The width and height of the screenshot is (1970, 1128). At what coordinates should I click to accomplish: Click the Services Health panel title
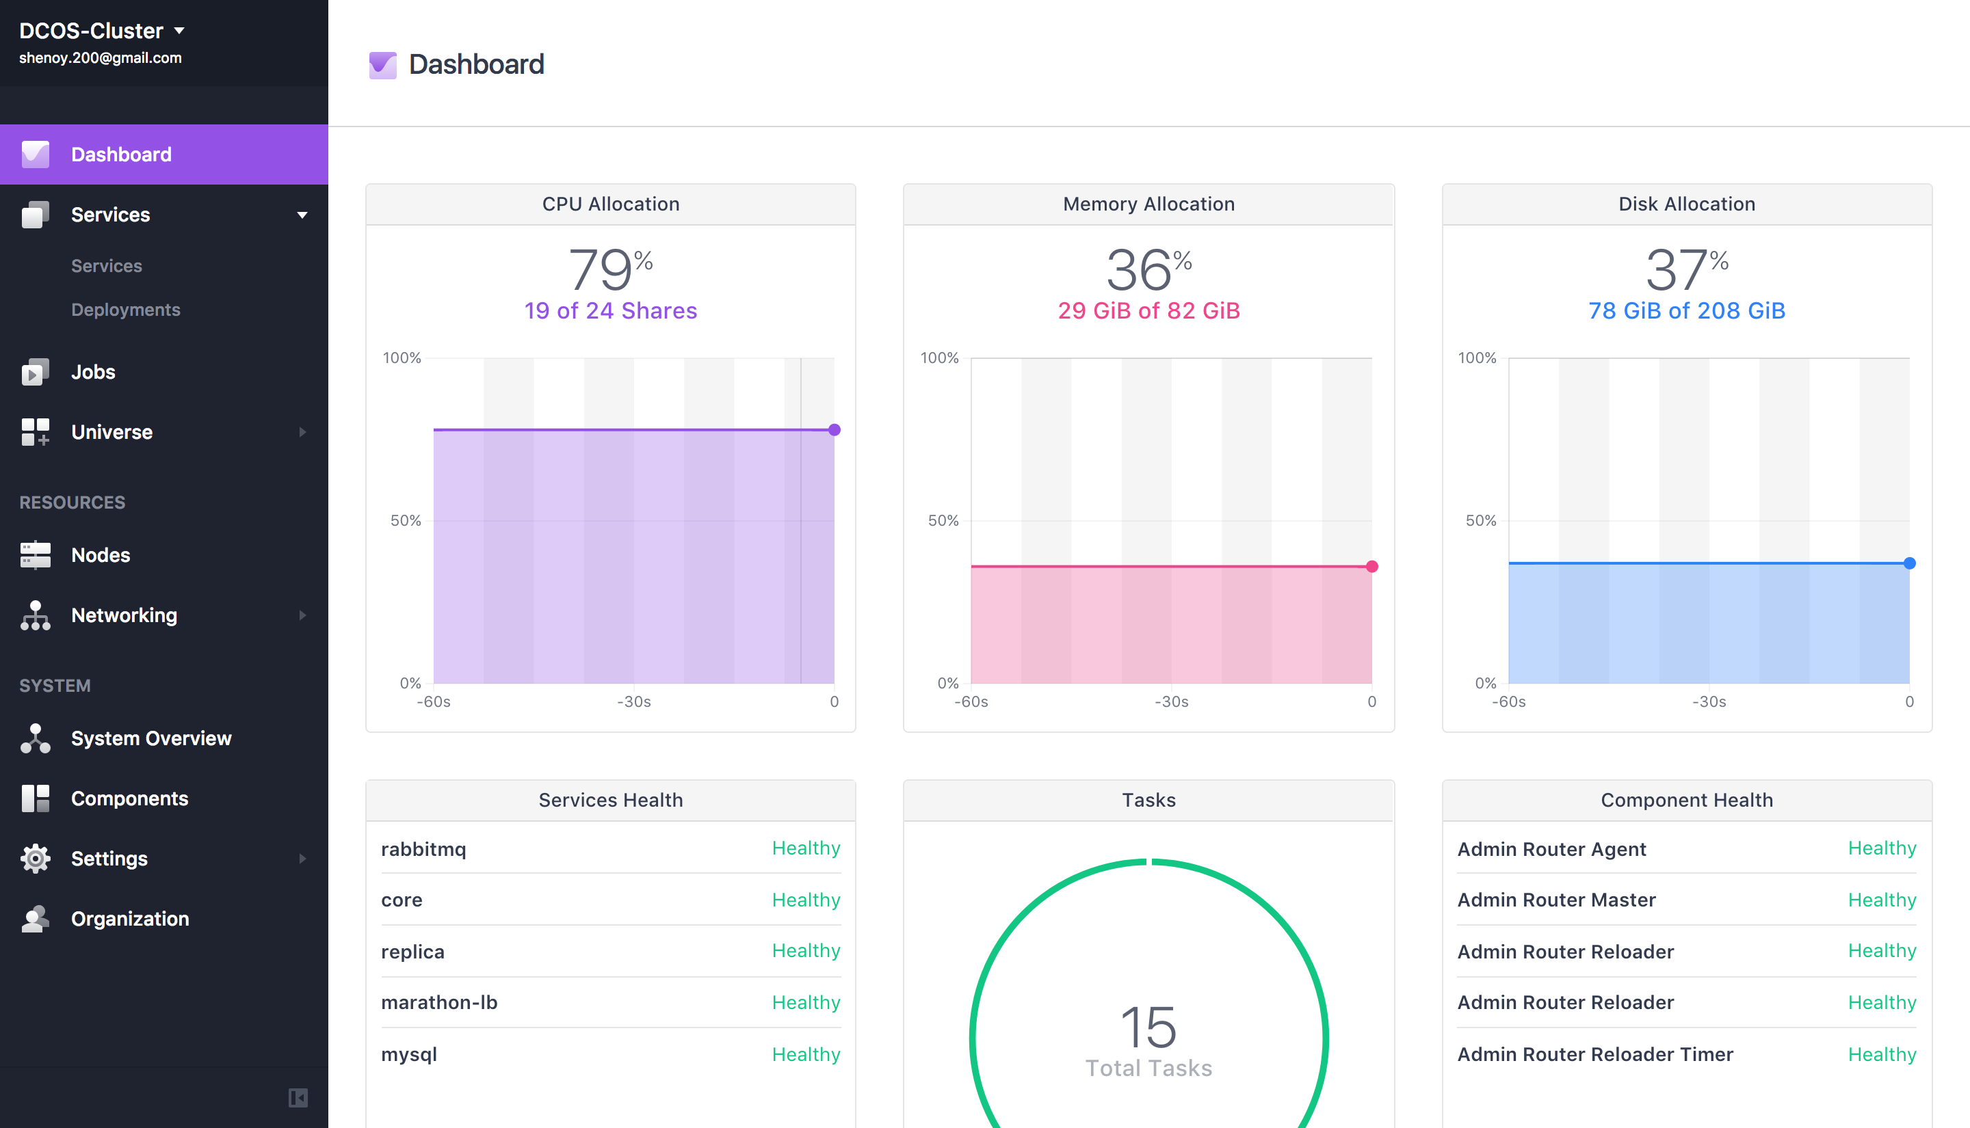pyautogui.click(x=611, y=801)
